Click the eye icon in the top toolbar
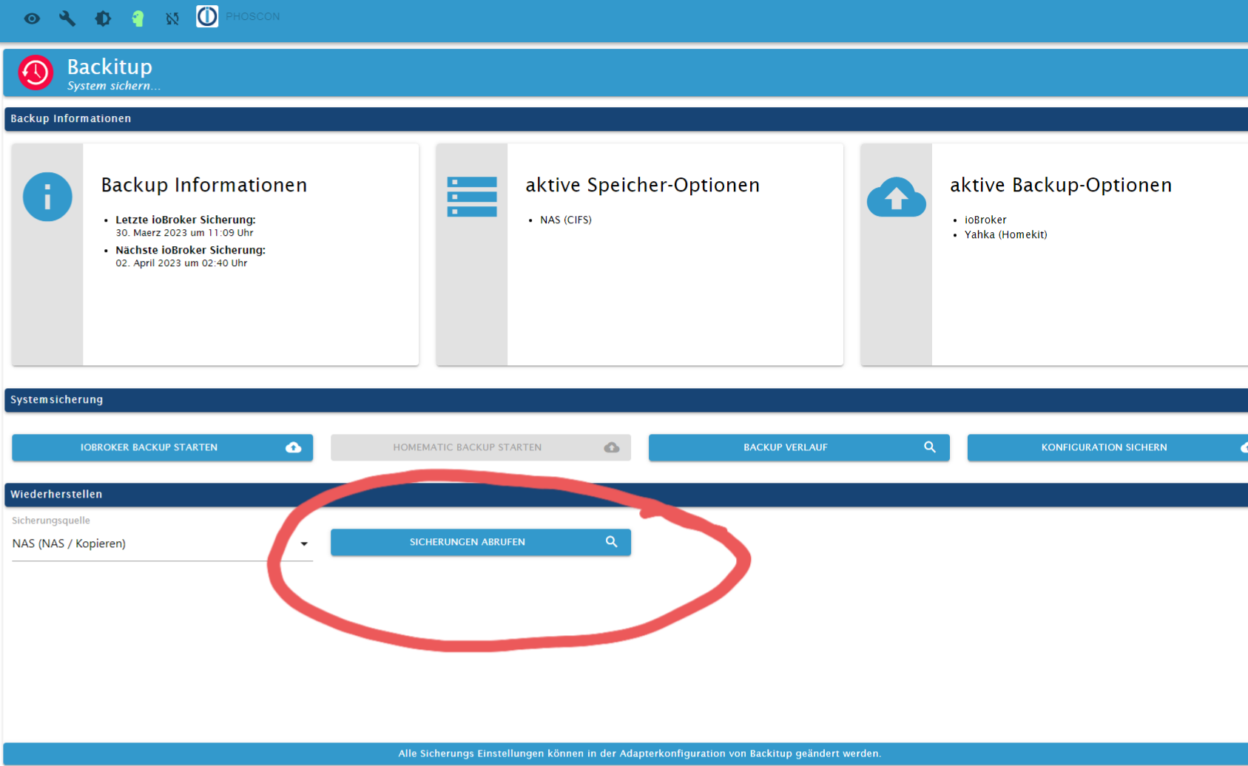This screenshot has height=766, width=1248. 32,18
